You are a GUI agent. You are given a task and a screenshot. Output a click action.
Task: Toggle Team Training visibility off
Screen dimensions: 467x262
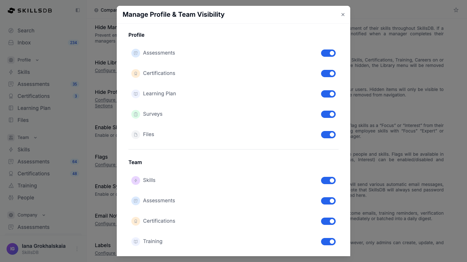point(328,242)
